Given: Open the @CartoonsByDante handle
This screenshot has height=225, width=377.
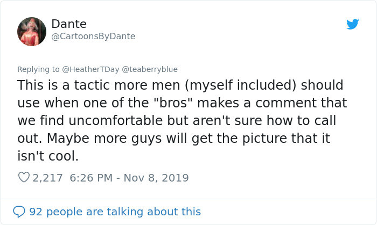Looking at the screenshot, I should coord(93,36).
